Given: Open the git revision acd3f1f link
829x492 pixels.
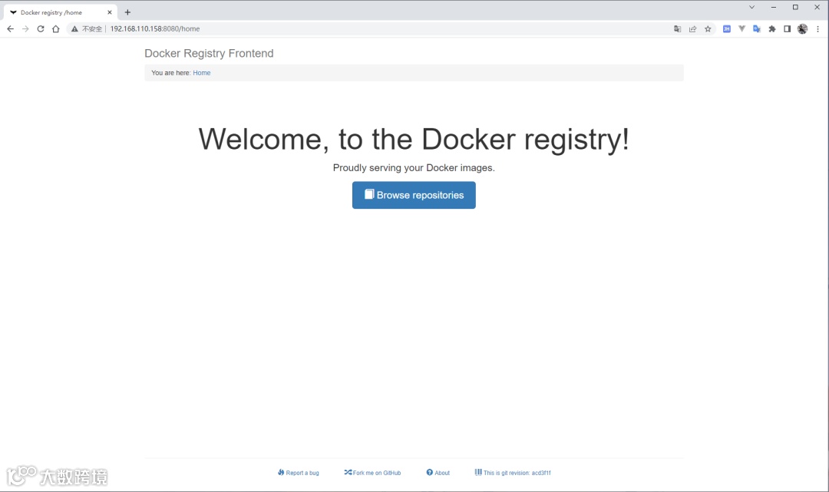Looking at the screenshot, I should tap(513, 473).
